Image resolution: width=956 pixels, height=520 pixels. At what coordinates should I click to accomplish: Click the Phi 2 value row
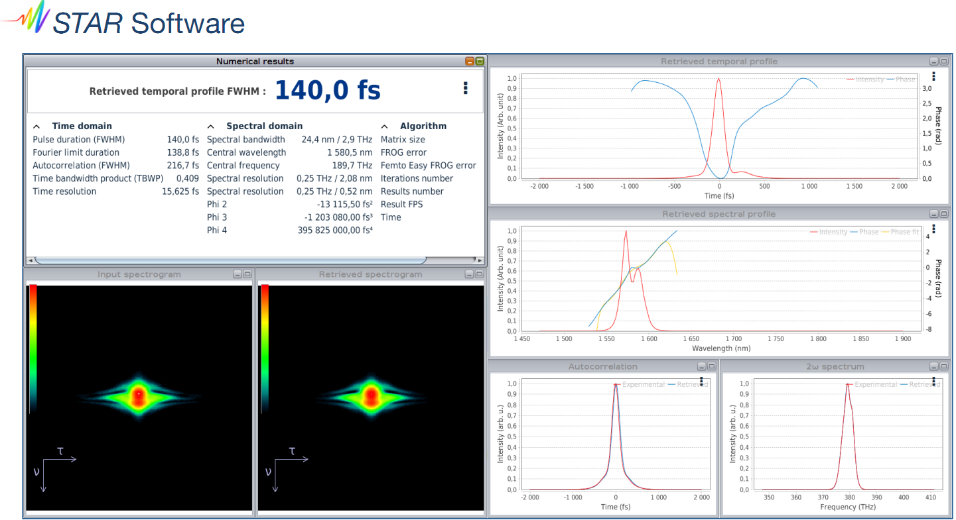click(x=289, y=204)
